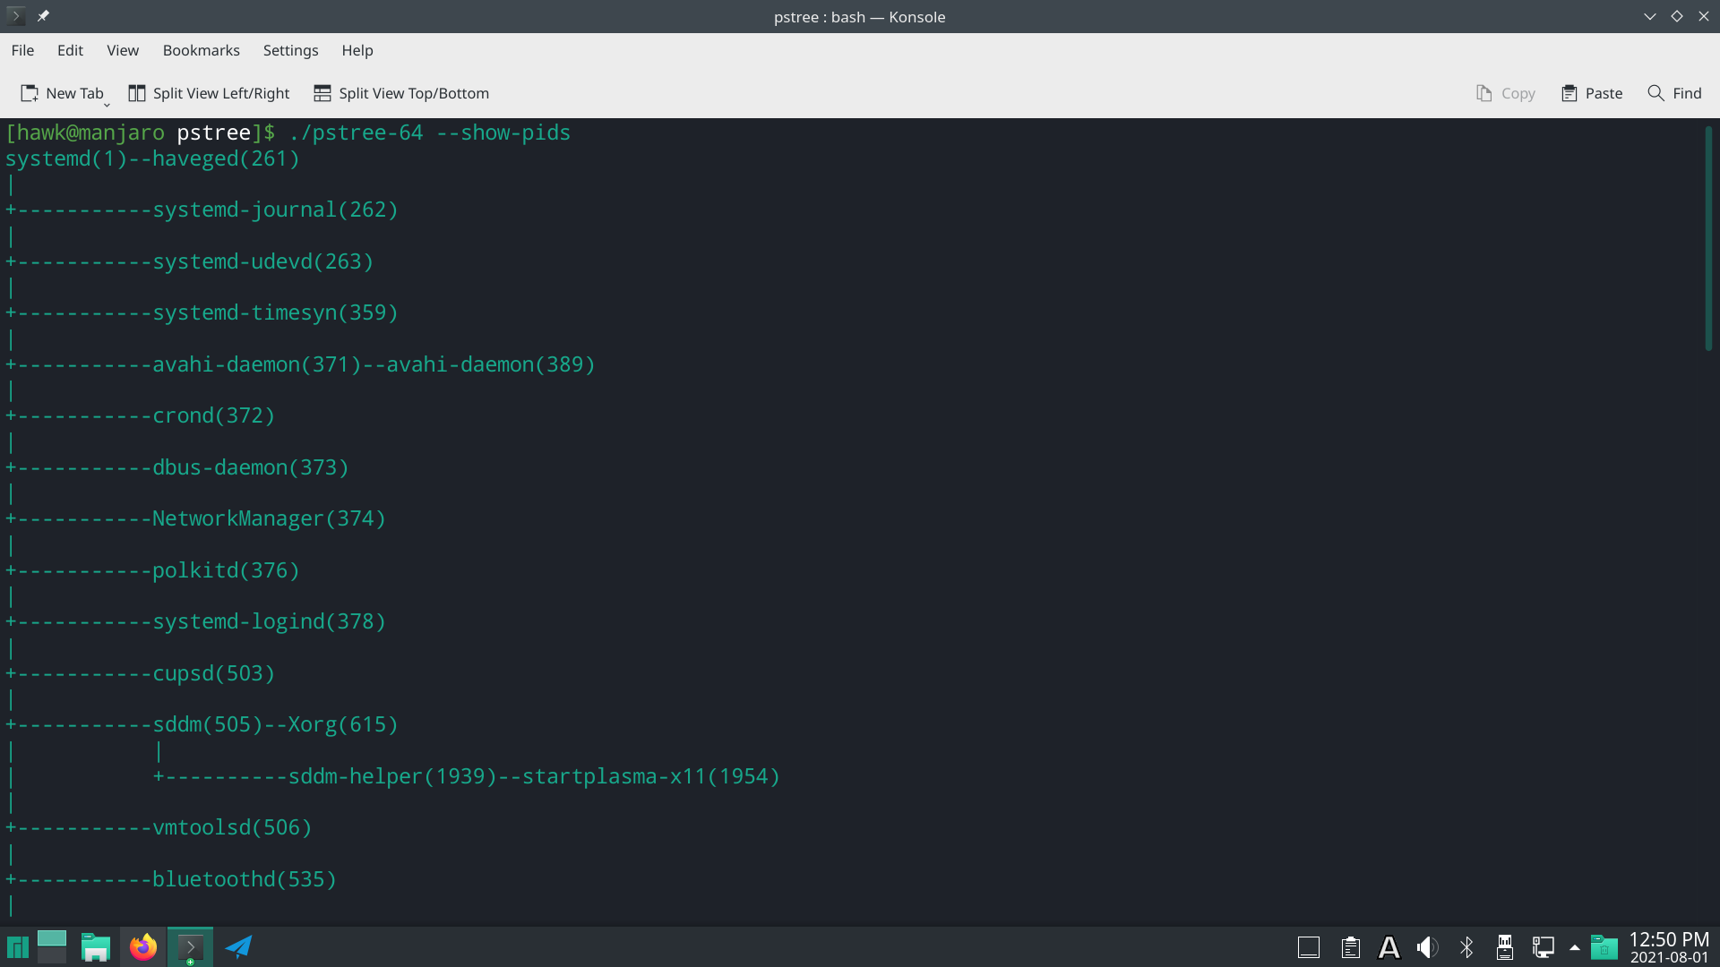Split the view left and right

coord(209,93)
